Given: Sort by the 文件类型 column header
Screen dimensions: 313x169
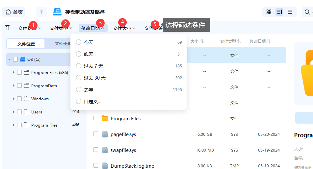Looking at the screenshot, I should [x=231, y=41].
